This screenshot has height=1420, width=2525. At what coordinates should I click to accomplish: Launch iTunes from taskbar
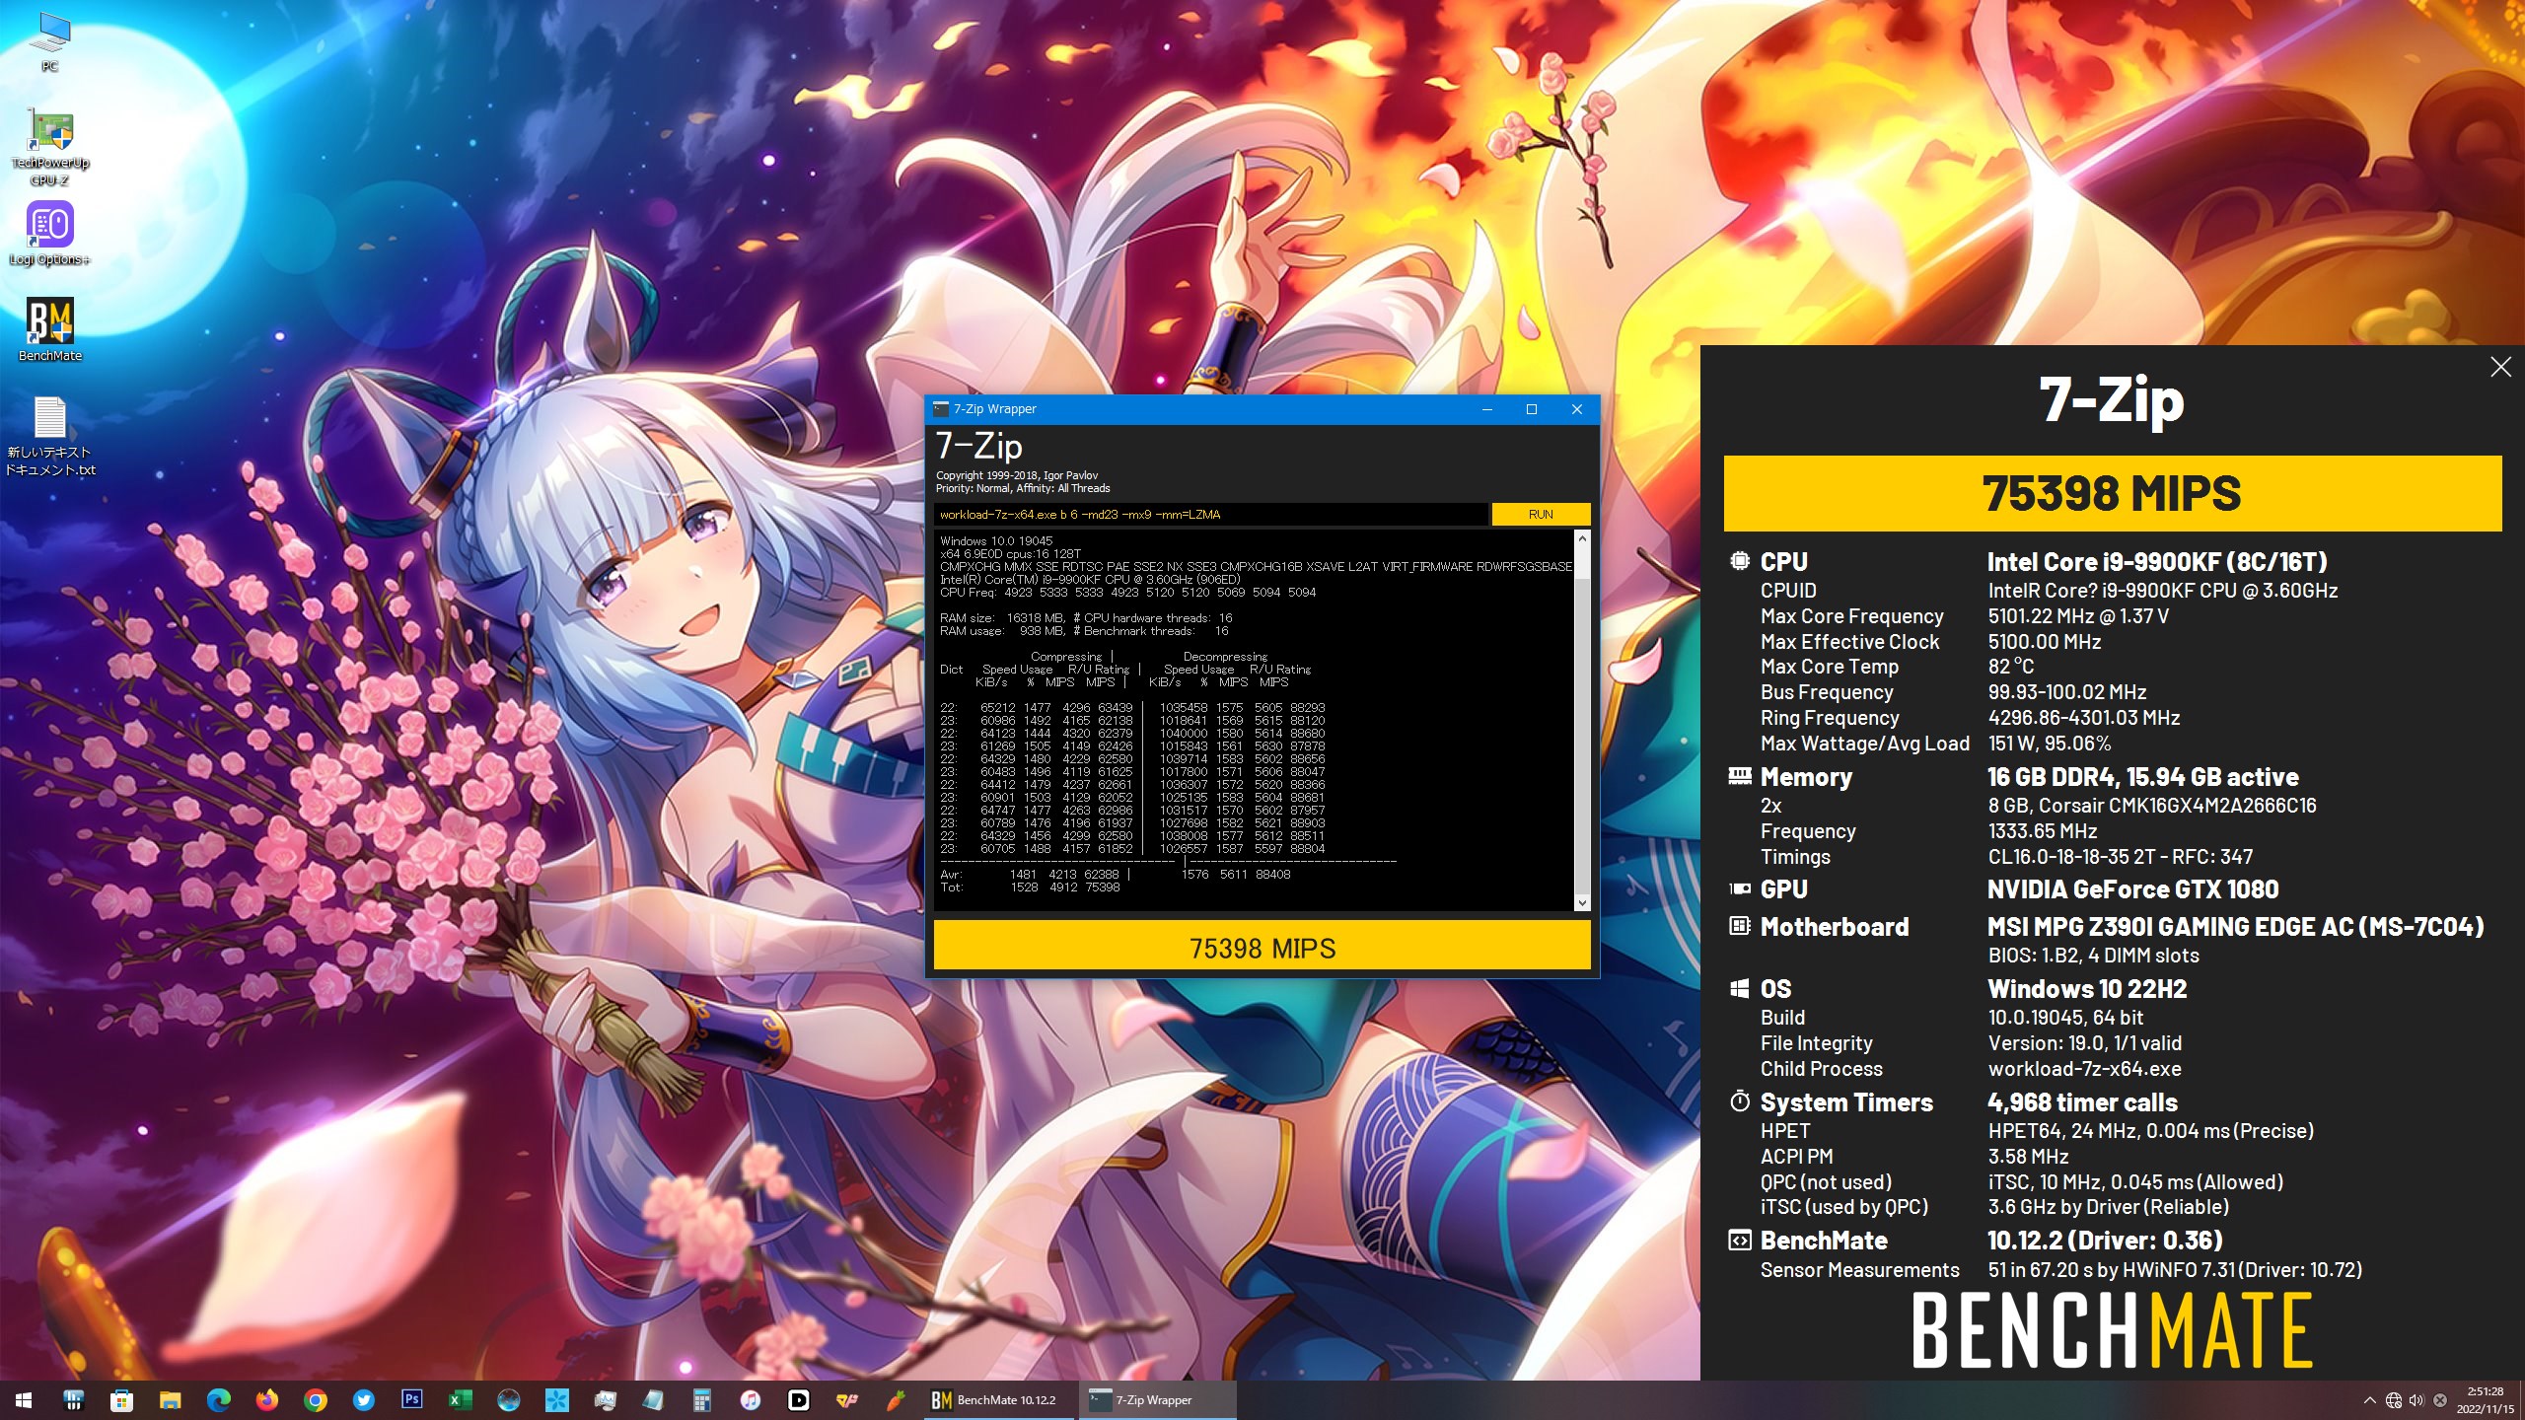click(750, 1400)
